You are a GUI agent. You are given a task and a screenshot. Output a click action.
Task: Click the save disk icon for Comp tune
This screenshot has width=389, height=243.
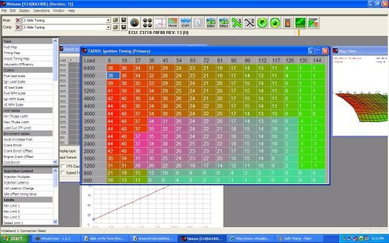coord(124,28)
